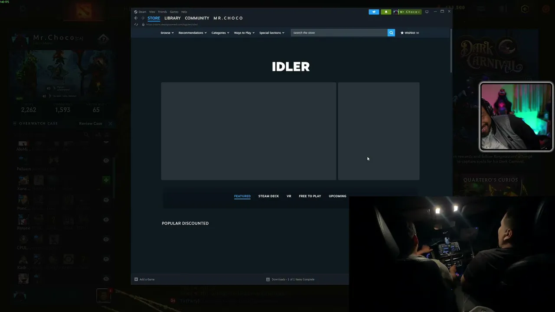This screenshot has height=312, width=555.
Task: Open the Help menu in Steam
Action: (184, 12)
